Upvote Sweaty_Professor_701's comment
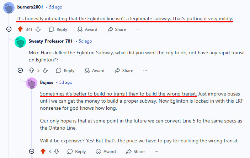 (31, 71)
